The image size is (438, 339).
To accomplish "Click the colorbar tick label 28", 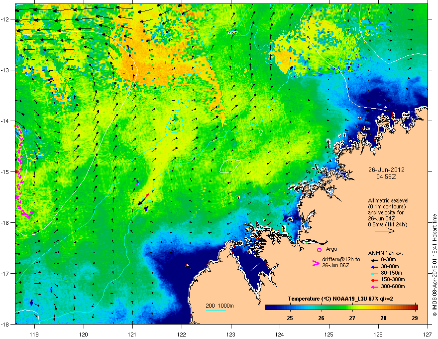I will pyautogui.click(x=384, y=318).
